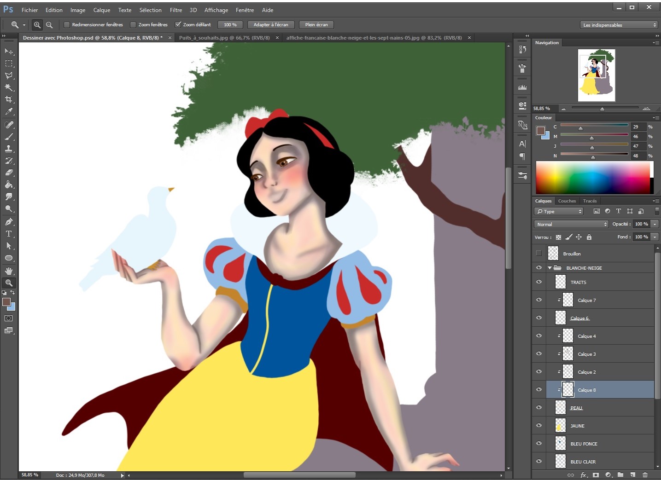Click the Adapter à l'écran button

click(x=271, y=25)
